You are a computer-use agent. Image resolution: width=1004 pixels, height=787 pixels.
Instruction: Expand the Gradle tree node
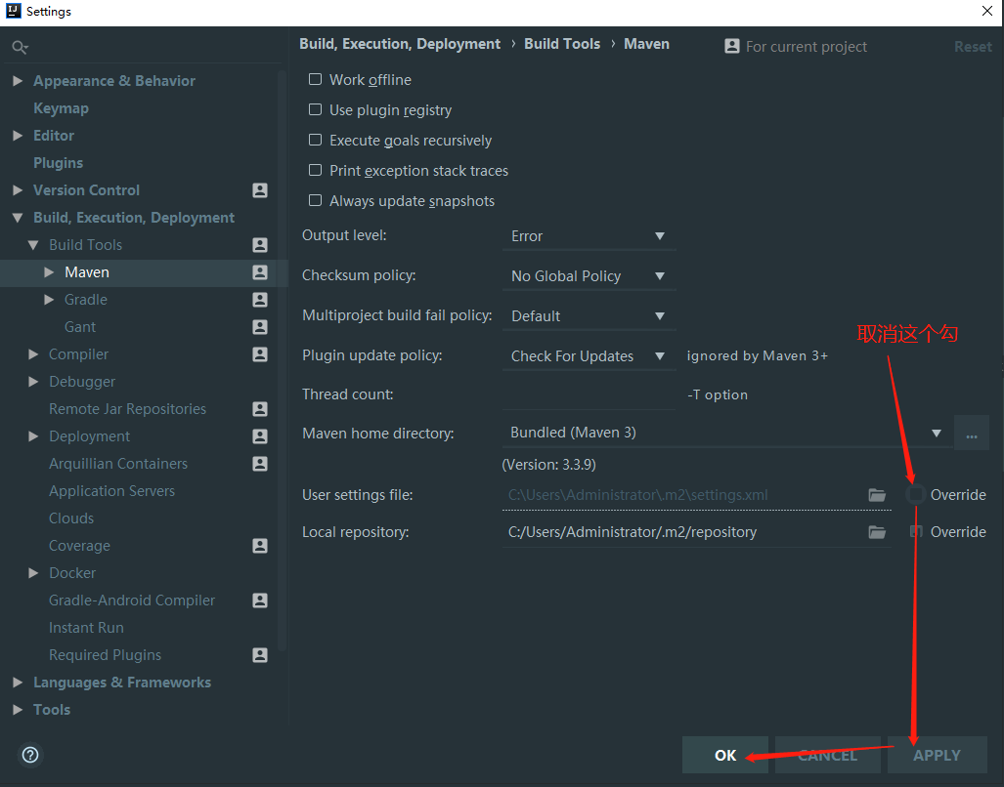click(49, 299)
